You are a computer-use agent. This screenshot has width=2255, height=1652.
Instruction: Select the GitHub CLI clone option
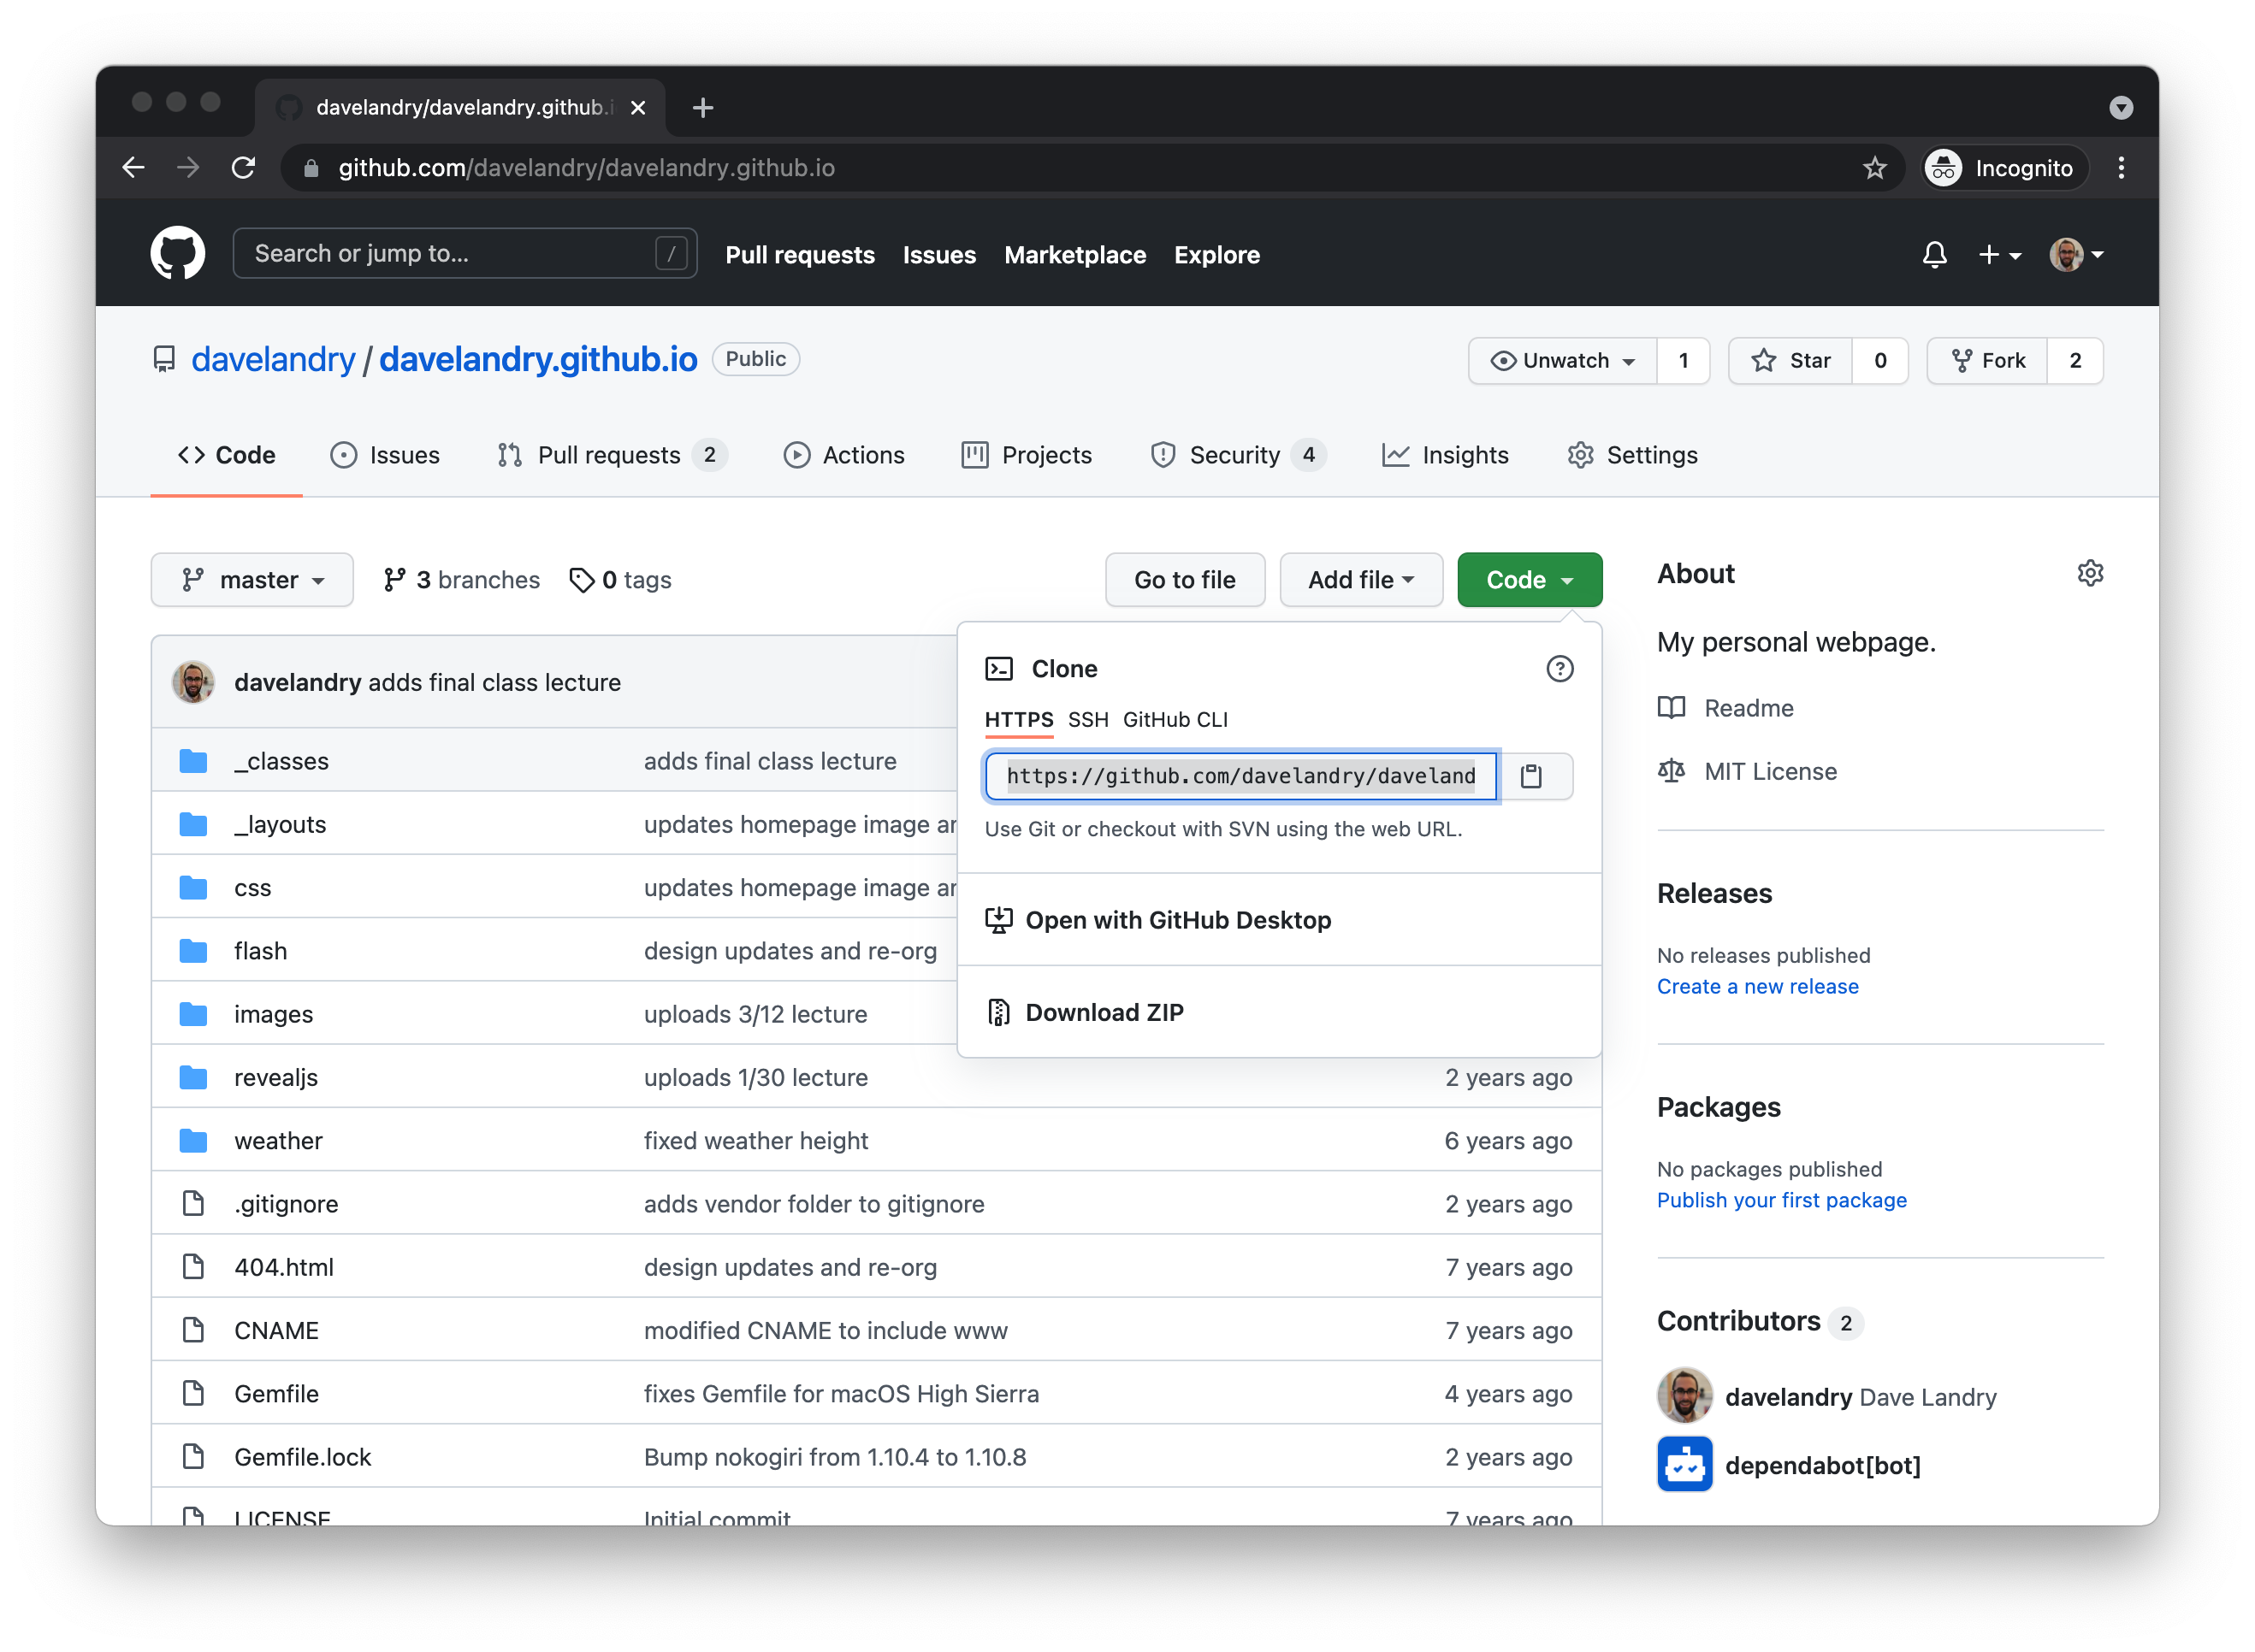[1175, 720]
